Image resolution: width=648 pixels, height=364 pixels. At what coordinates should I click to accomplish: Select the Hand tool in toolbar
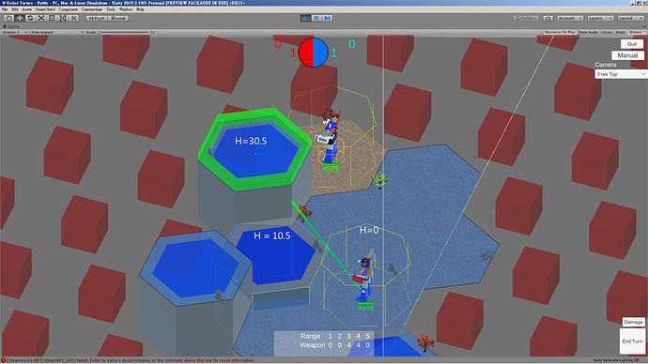pos(8,18)
